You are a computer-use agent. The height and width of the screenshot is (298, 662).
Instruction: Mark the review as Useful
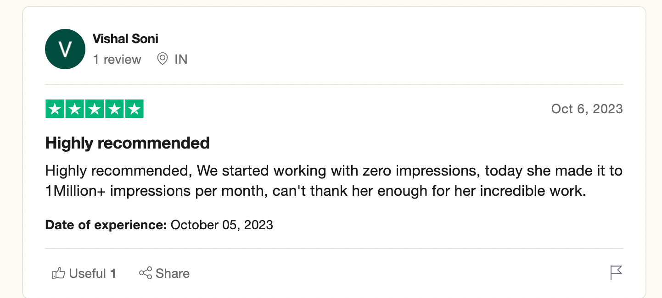87,274
